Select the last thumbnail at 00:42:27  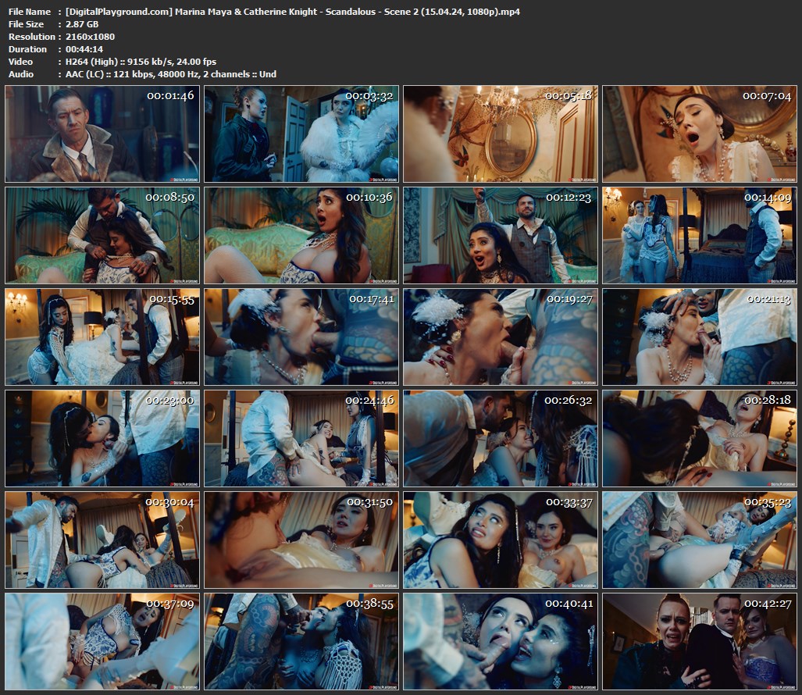(700, 641)
